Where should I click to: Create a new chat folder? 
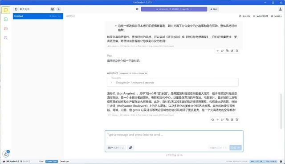tap(53, 9)
